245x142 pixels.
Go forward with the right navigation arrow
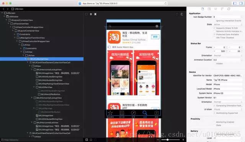8,9
